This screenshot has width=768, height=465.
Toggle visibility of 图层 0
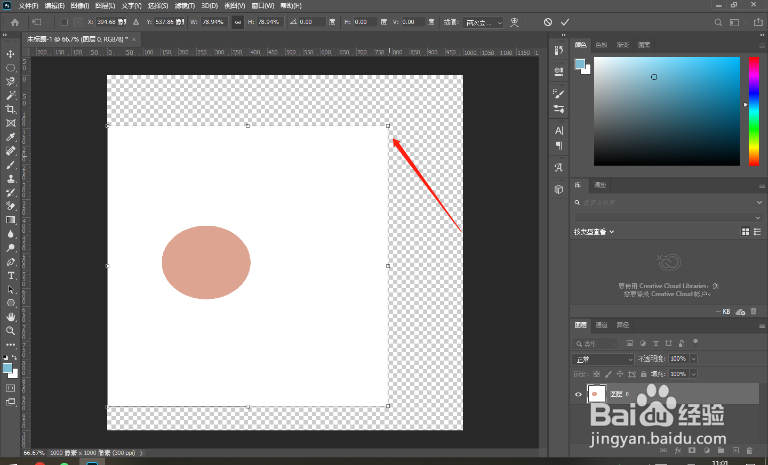(578, 394)
